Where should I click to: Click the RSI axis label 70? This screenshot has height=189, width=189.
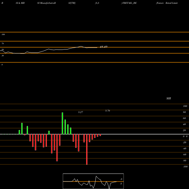click(3, 43)
